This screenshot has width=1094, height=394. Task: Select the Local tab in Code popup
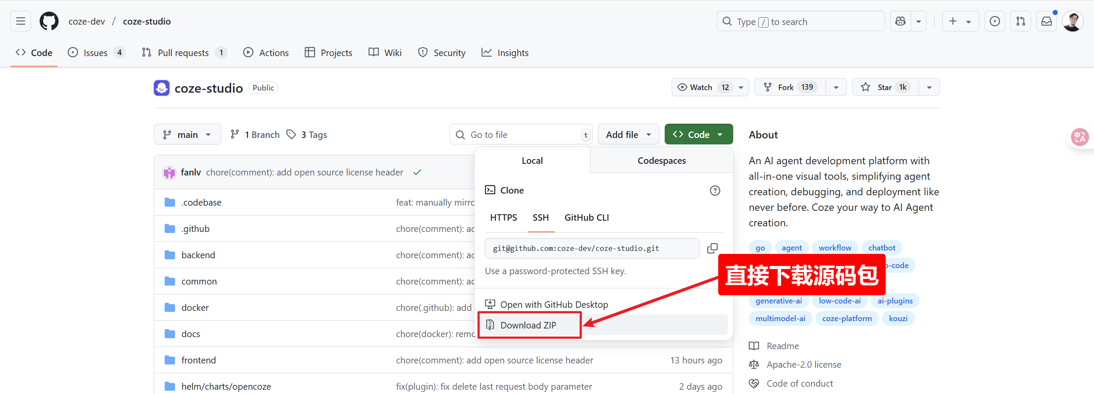532,160
